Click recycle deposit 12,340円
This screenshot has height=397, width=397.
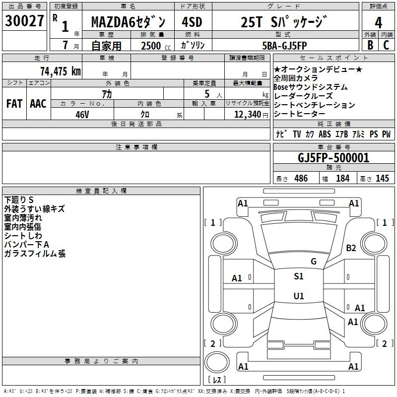coord(251,115)
